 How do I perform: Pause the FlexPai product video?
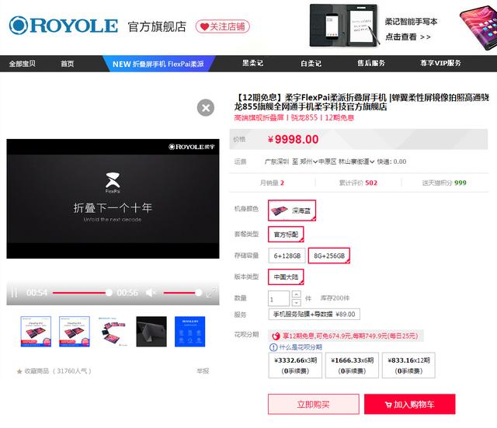point(14,293)
